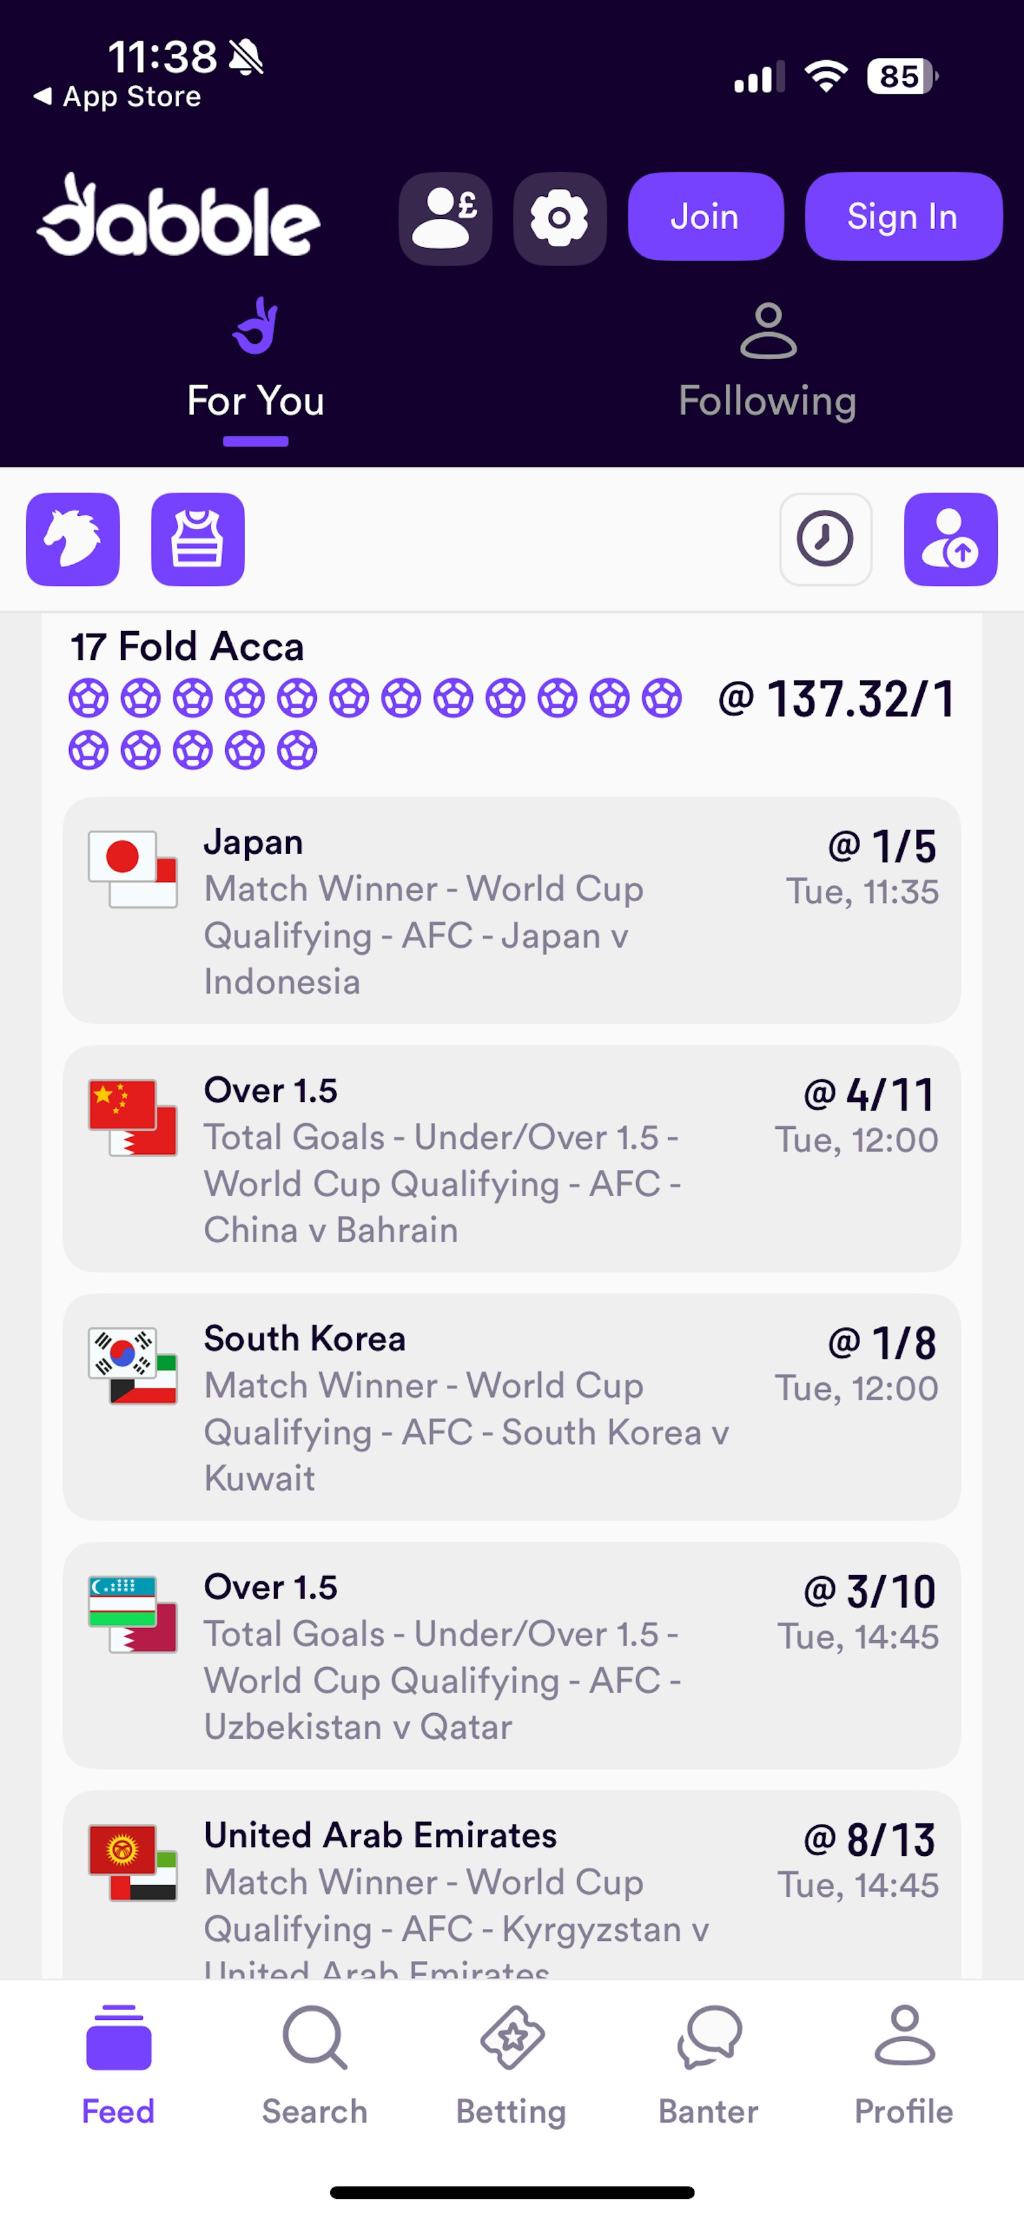Open the Japan v Indonesia match card
The width and height of the screenshot is (1024, 2220).
pos(511,910)
